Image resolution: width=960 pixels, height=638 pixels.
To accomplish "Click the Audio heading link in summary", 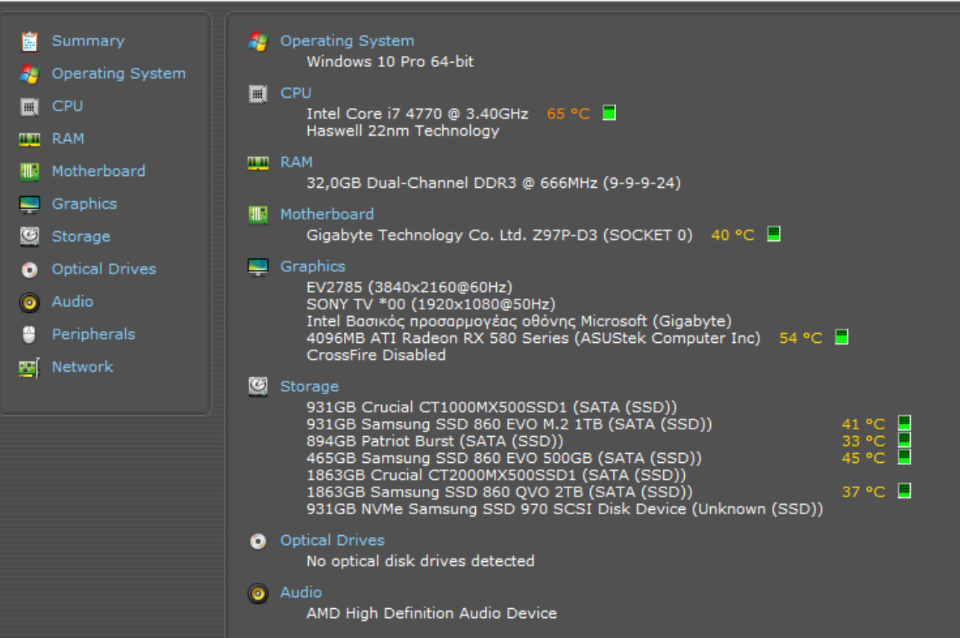I will point(301,593).
